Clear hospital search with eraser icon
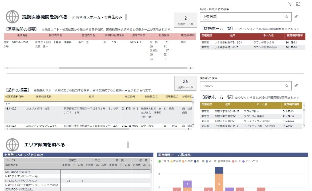312x191 pixels. coord(296,17)
